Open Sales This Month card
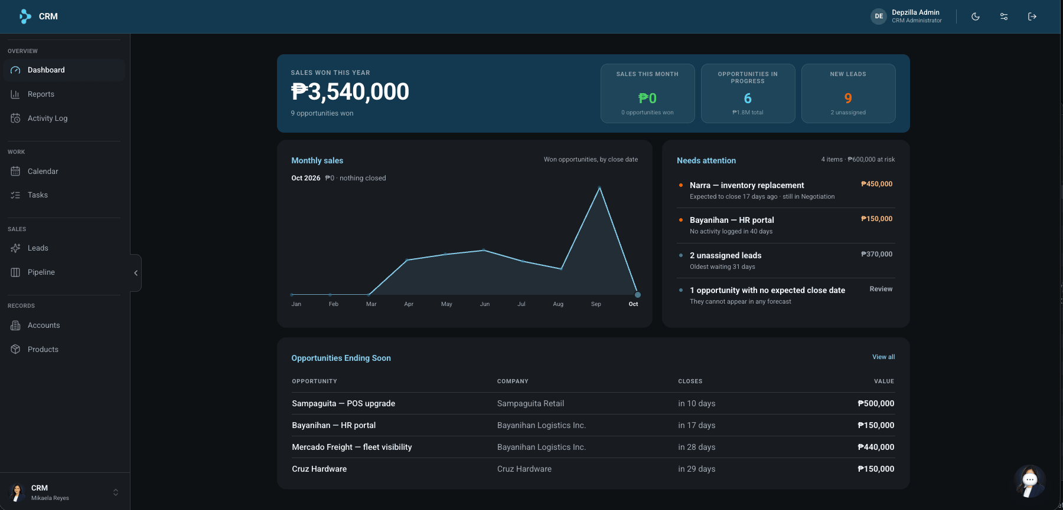This screenshot has width=1063, height=510. 647,93
